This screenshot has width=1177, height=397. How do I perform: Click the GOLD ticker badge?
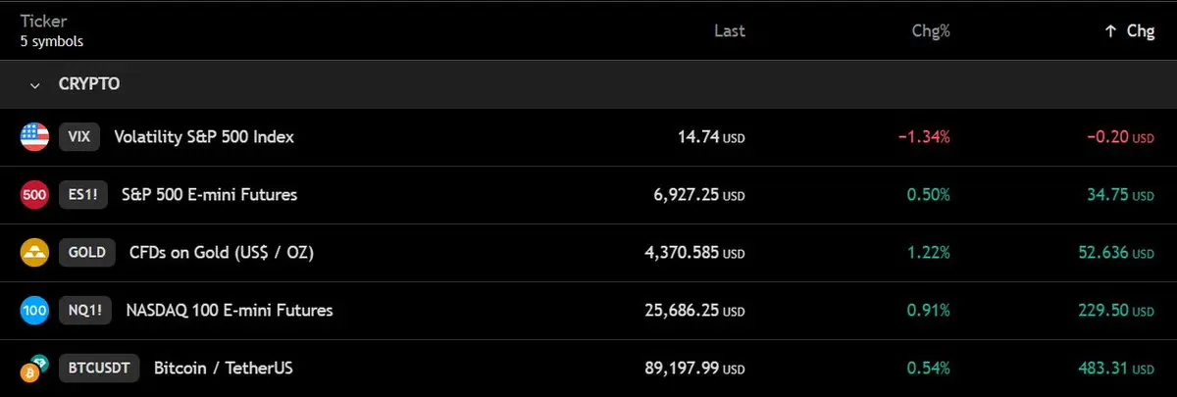click(x=86, y=253)
